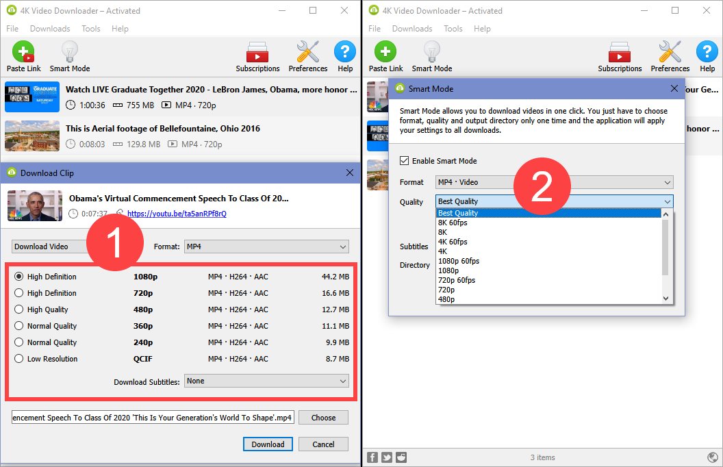Viewport: 723px width, 467px height.
Task: Click Help icon in left window
Action: click(345, 56)
